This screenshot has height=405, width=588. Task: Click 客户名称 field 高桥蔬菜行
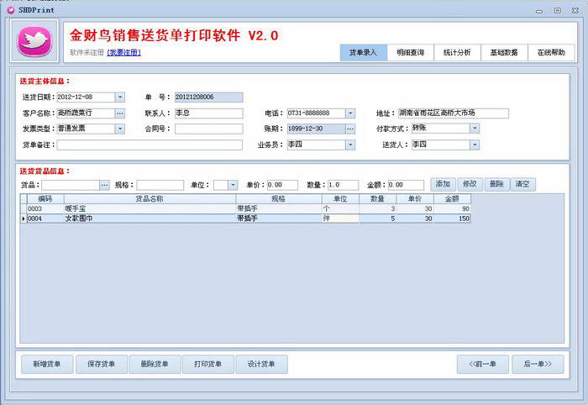coord(86,113)
